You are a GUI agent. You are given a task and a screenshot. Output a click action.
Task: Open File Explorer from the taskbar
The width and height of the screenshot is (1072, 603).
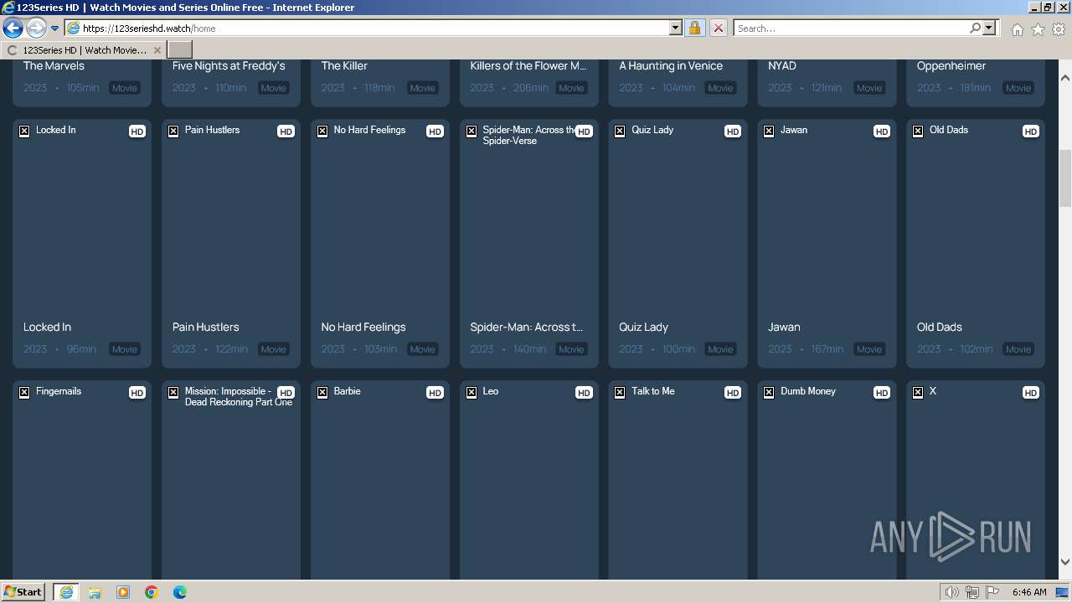pos(95,592)
